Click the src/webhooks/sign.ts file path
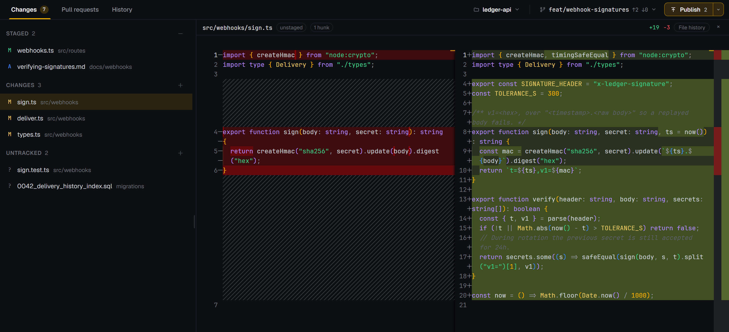729x332 pixels. tap(237, 28)
